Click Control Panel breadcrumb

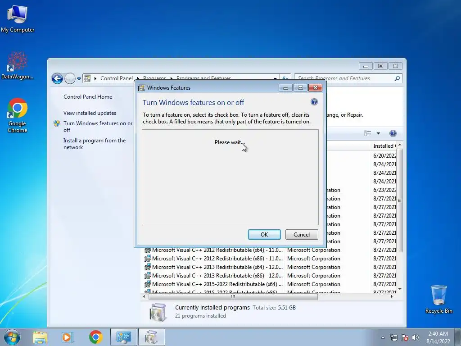(x=117, y=78)
